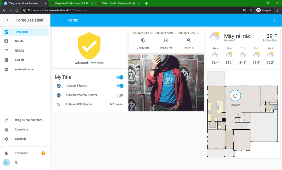Image resolution: width=282 pixels, height=170 pixels.
Task: Click the browser address bar URL
Action: coord(66,10)
